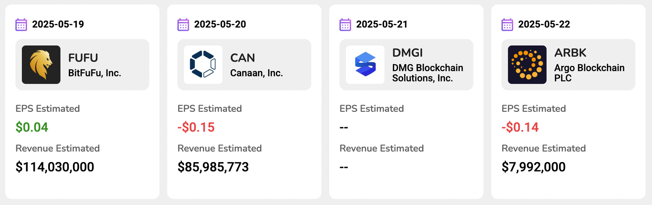Select the DMGI ticker symbol
The width and height of the screenshot is (652, 205).
[407, 53]
